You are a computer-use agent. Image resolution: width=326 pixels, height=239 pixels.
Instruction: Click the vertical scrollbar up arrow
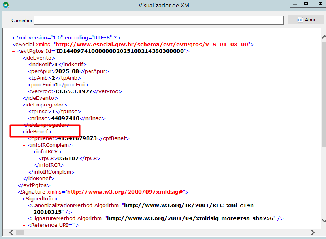point(324,37)
